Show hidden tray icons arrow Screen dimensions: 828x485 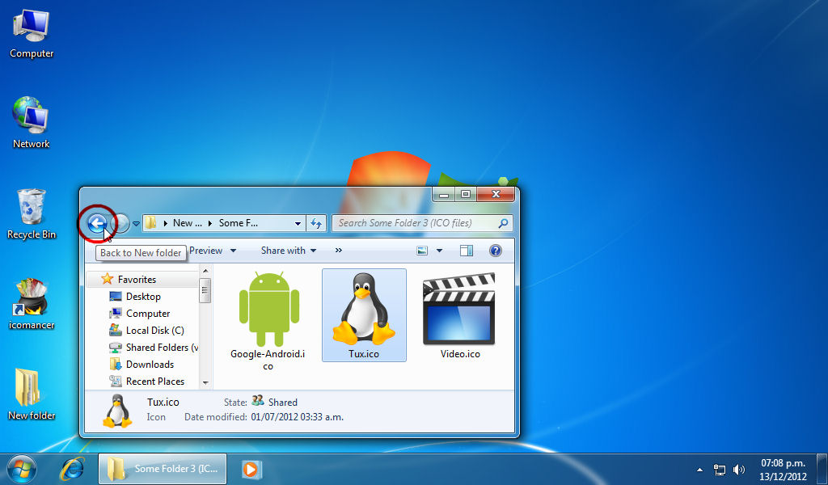pyautogui.click(x=699, y=469)
